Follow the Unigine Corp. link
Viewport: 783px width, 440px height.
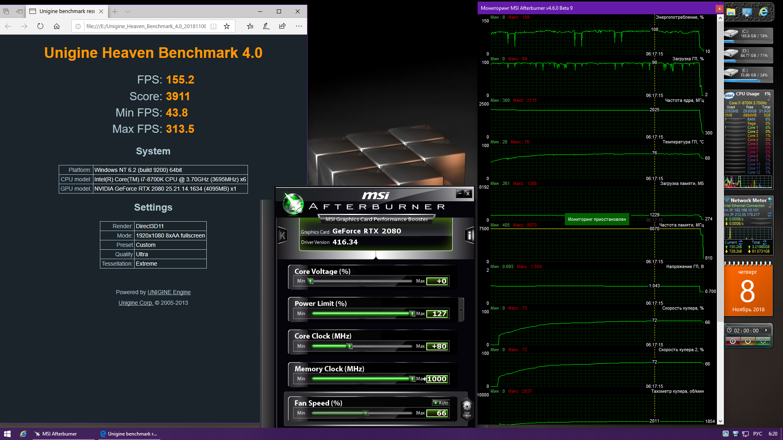pos(136,303)
